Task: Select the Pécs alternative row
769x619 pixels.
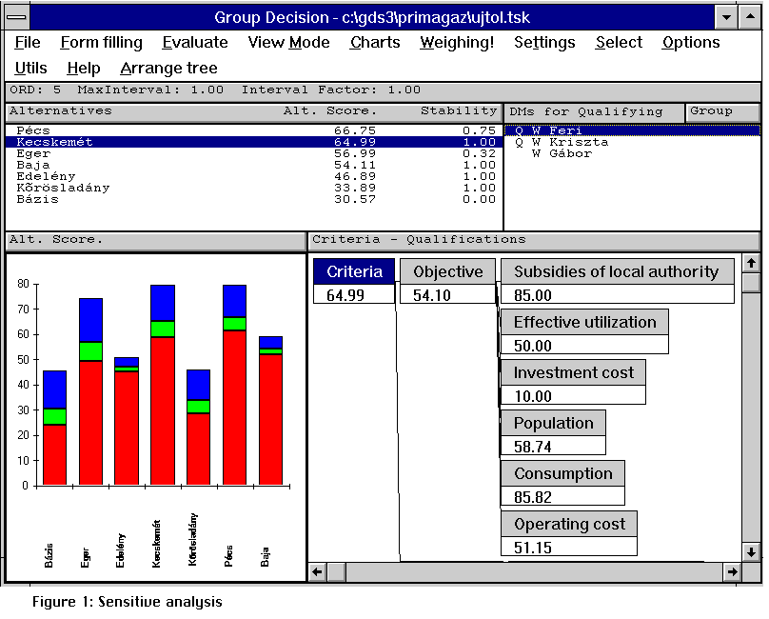Action: click(254, 130)
